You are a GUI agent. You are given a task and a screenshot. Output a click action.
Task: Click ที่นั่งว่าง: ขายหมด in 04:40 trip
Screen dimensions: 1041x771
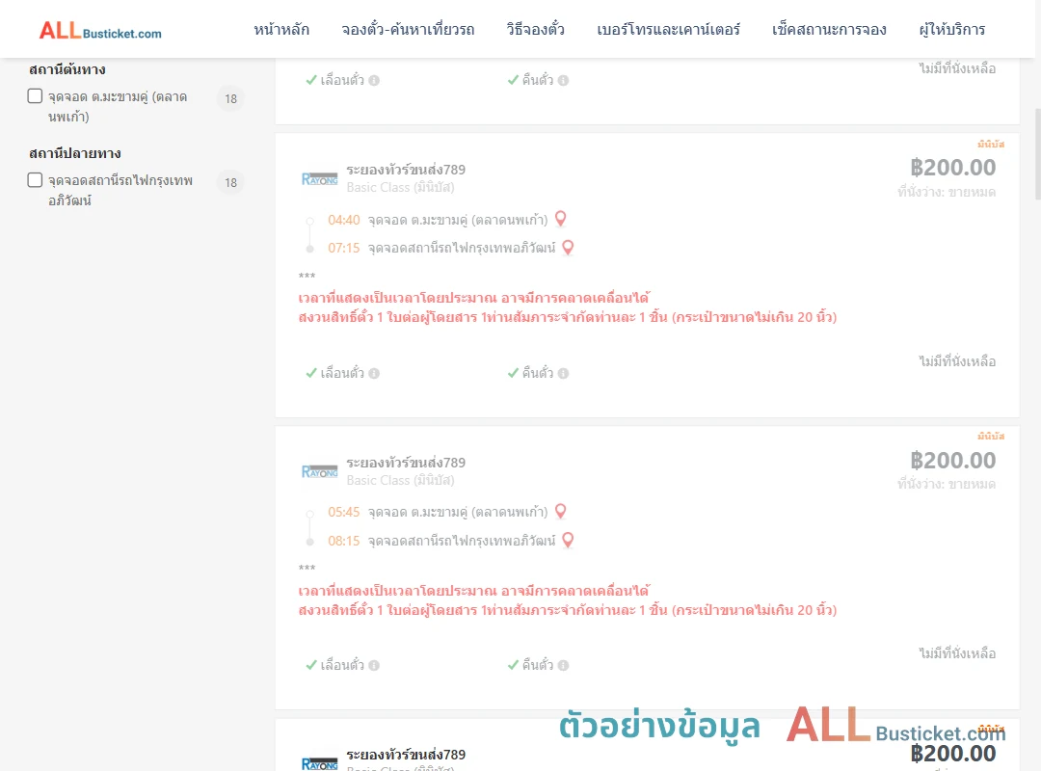[947, 192]
